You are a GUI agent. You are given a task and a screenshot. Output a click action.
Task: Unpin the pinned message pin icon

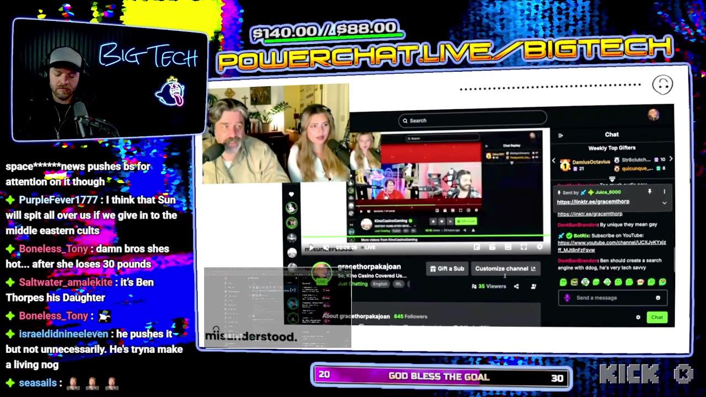[650, 192]
